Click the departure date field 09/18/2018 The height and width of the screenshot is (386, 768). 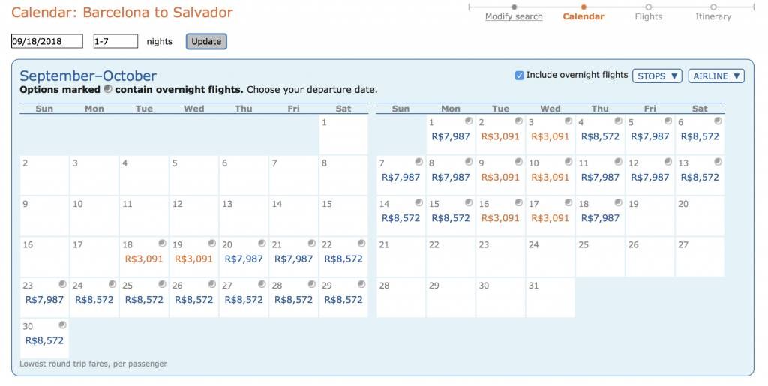coord(47,41)
